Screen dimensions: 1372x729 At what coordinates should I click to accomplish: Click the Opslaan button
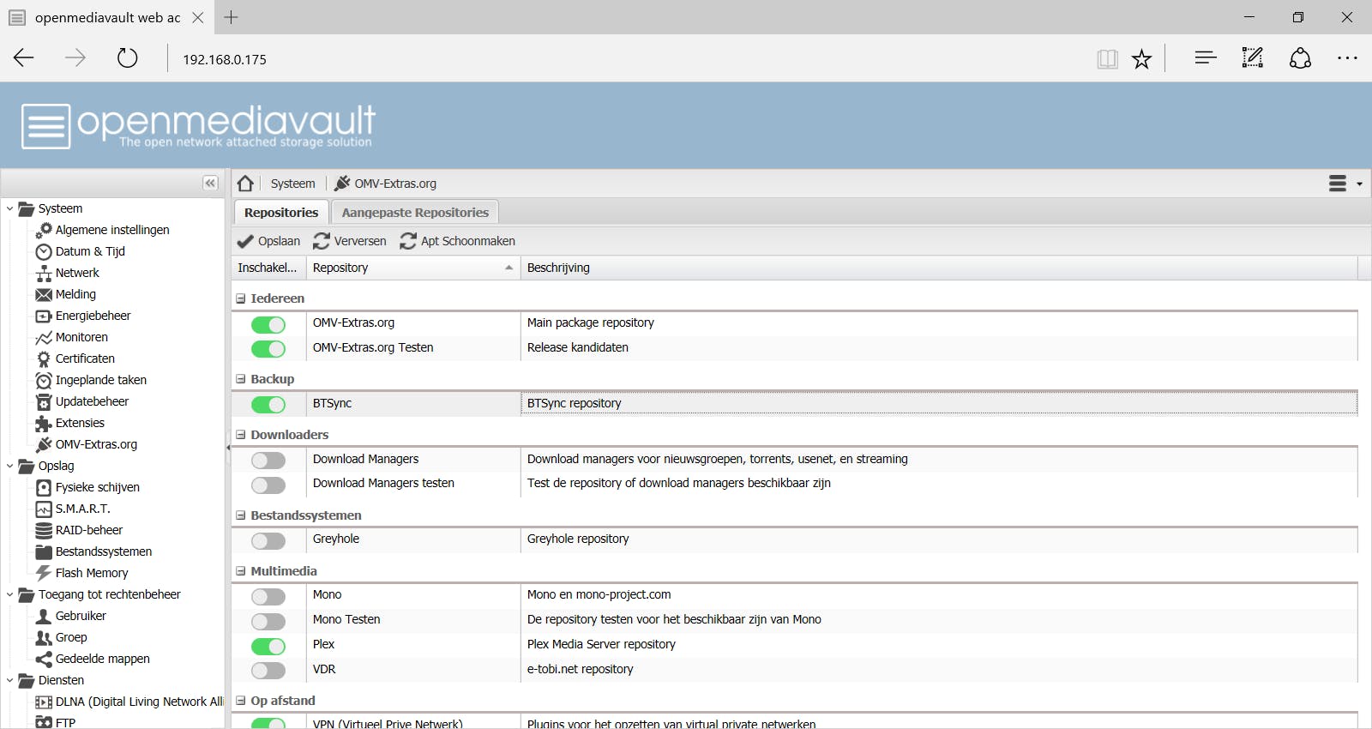[x=268, y=241]
